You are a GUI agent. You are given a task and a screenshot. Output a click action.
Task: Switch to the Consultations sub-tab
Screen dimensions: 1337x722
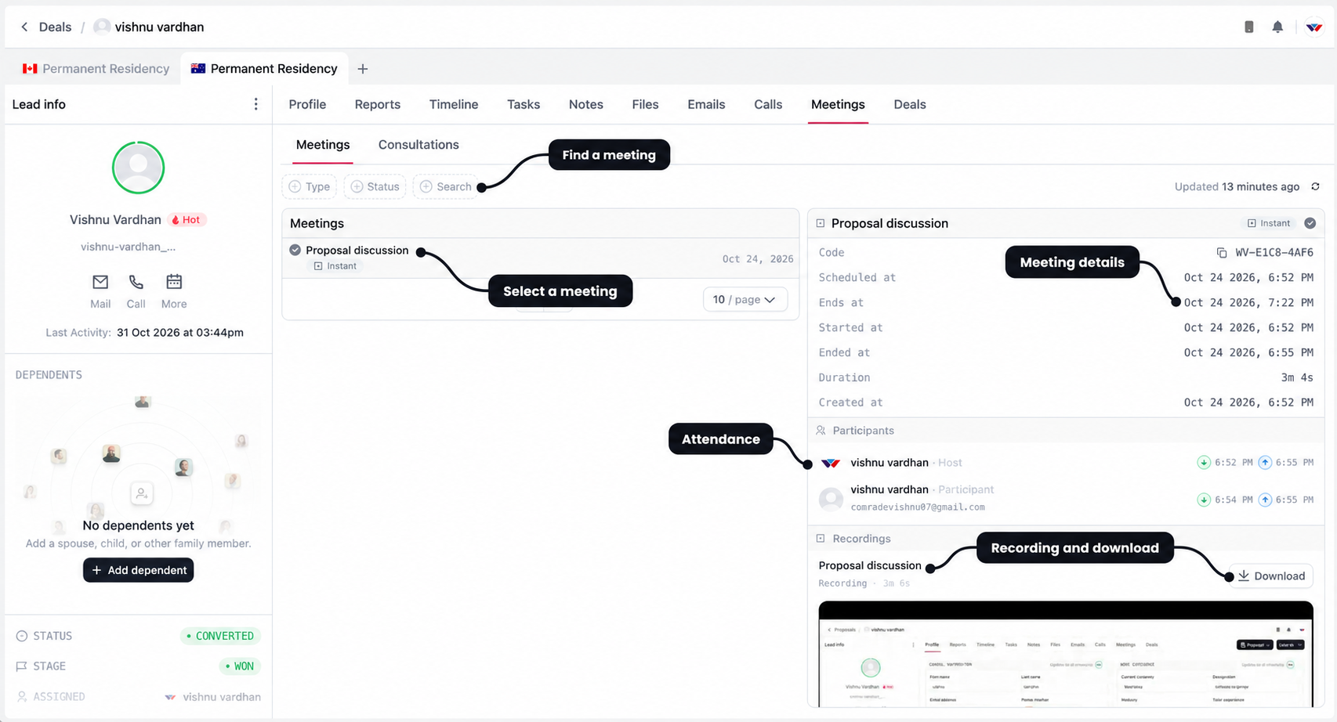(418, 145)
